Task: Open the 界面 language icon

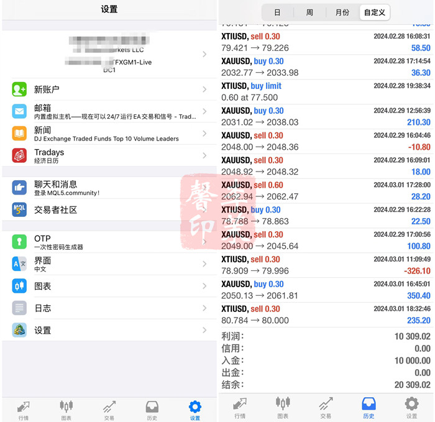Action: coord(19,264)
